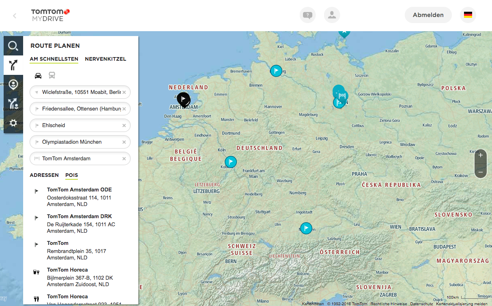Select car as the travel mode
Image resolution: width=492 pixels, height=306 pixels.
pyautogui.click(x=38, y=75)
